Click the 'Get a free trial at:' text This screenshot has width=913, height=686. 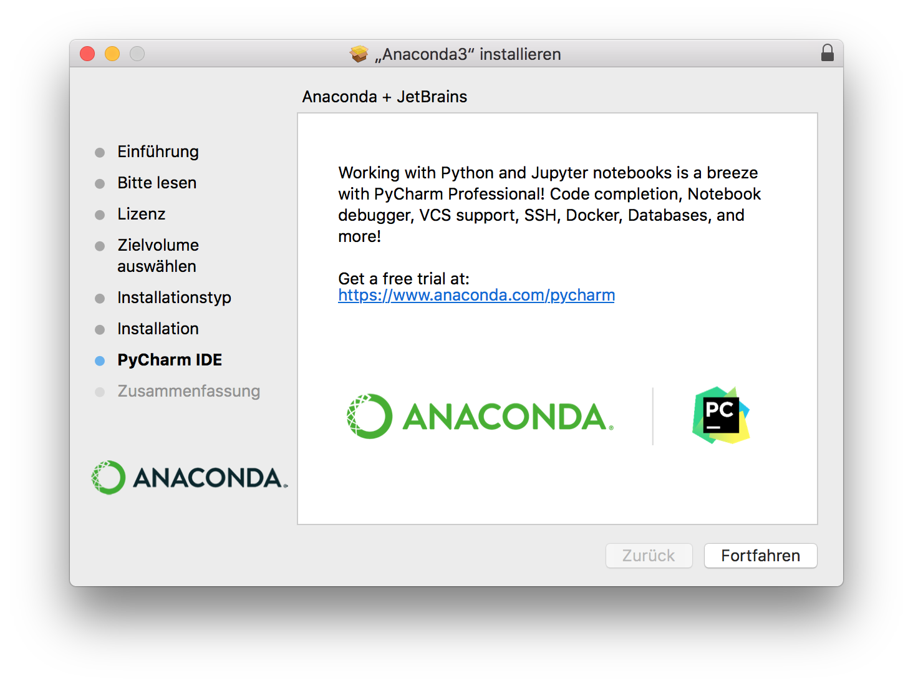403,278
